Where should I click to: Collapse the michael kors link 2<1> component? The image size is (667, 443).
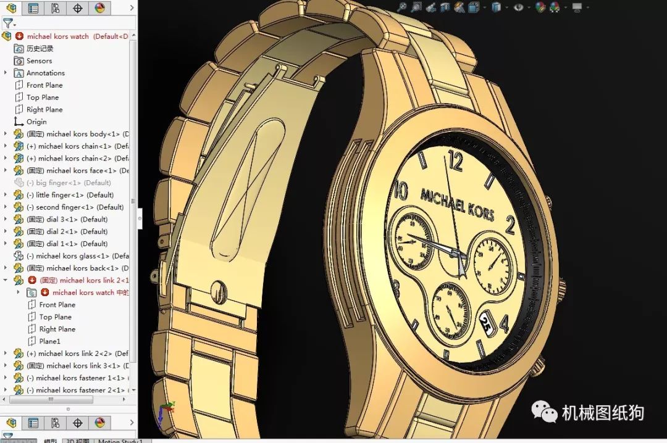tap(5, 280)
